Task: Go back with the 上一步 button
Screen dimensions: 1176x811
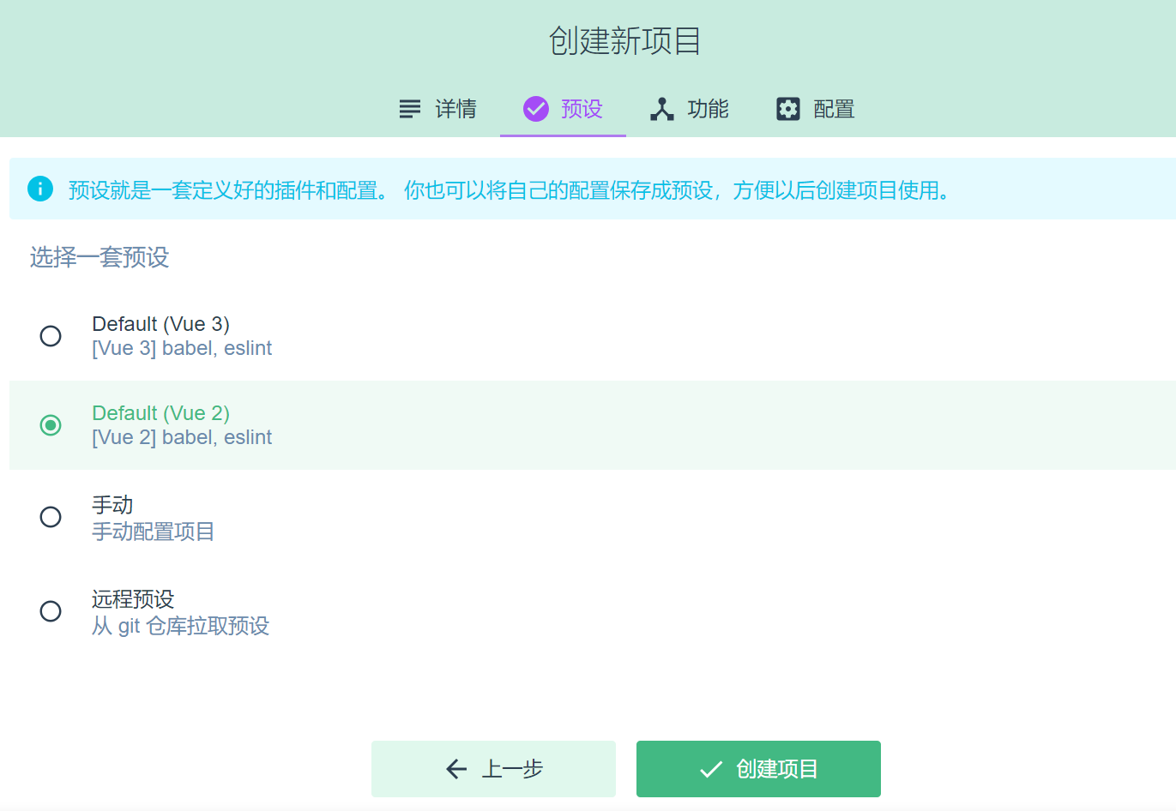Action: [x=493, y=769]
